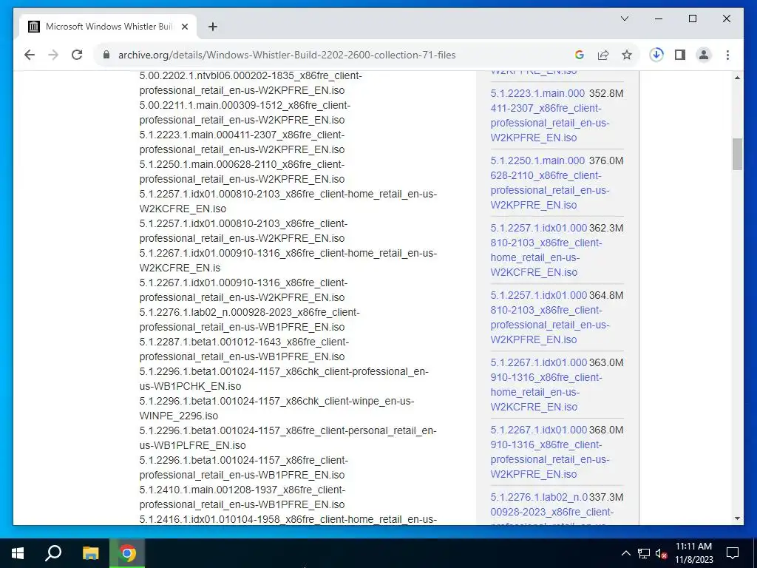
Task: Minimize the Chrome window
Action: (x=659, y=18)
